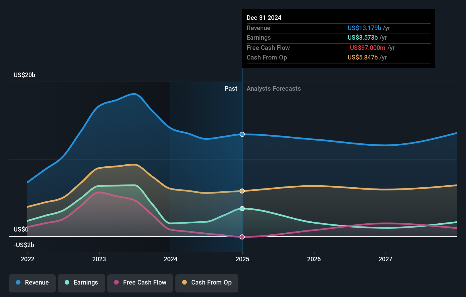Click the Analysts Forecasts label

274,88
